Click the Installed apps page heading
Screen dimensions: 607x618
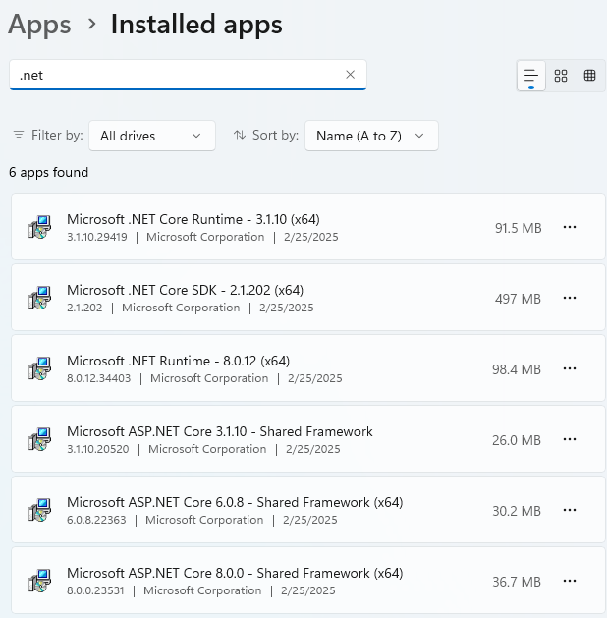pyautogui.click(x=196, y=25)
